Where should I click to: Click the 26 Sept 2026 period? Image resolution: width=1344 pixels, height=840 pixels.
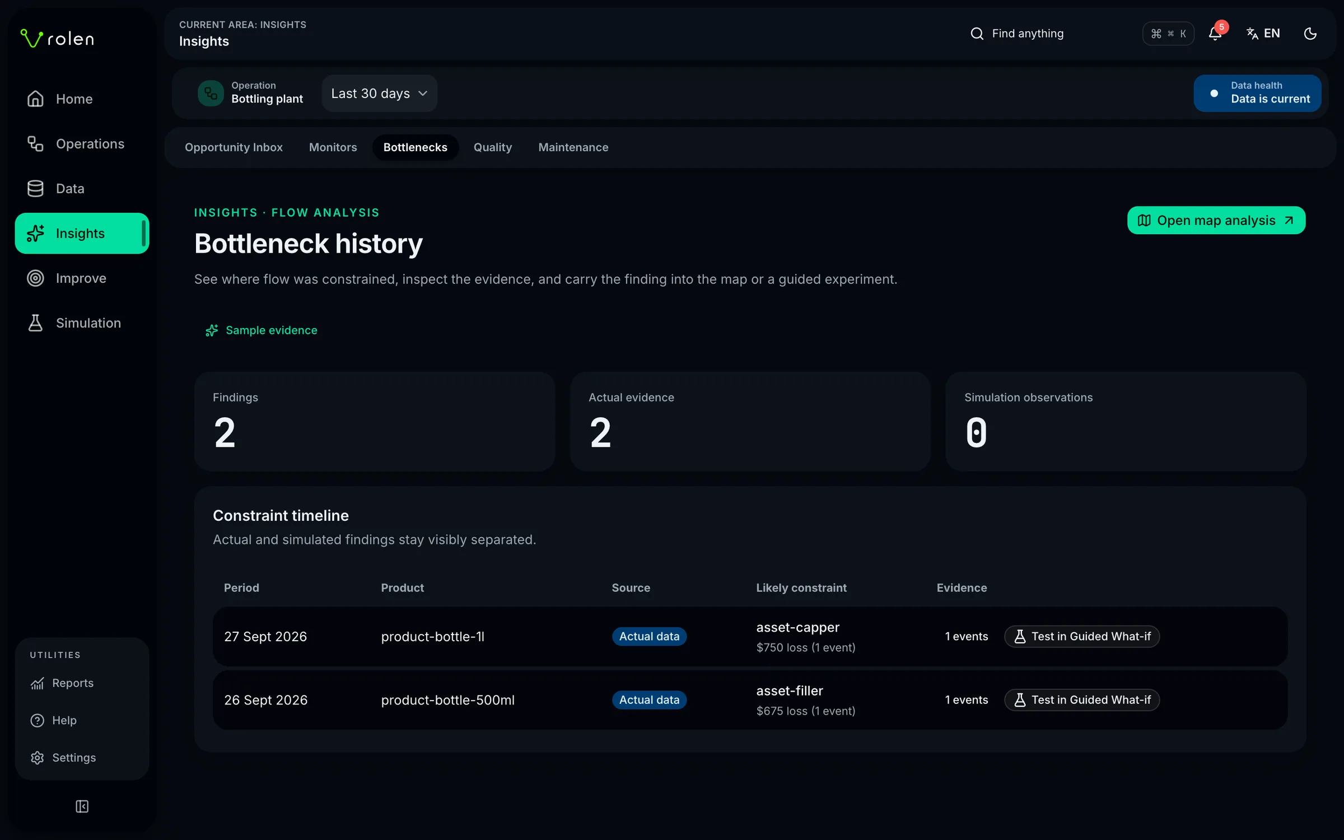pos(266,700)
